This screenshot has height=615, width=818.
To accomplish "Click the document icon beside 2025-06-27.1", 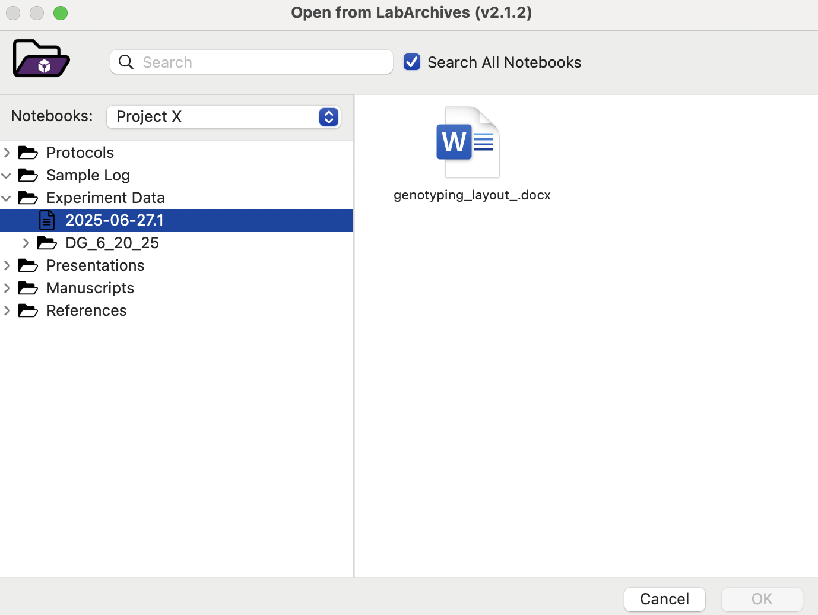I will 47,220.
